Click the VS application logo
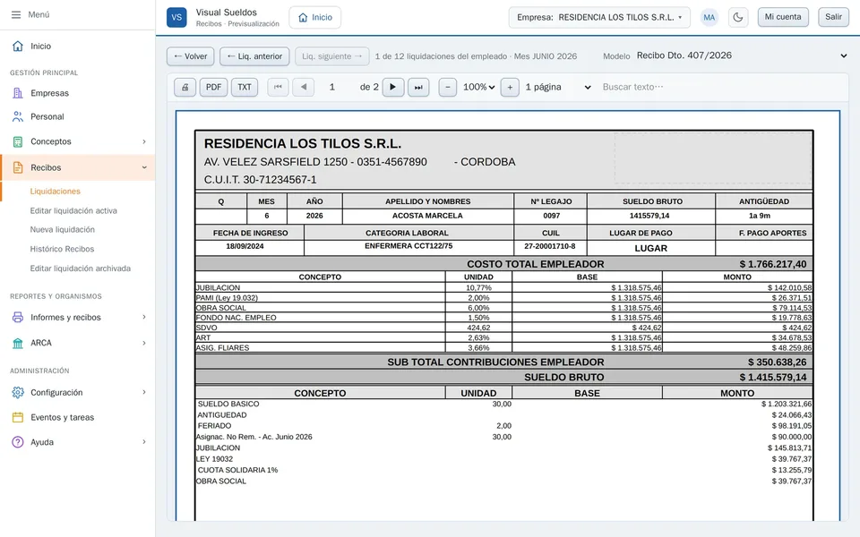This screenshot has width=860, height=537. point(176,17)
